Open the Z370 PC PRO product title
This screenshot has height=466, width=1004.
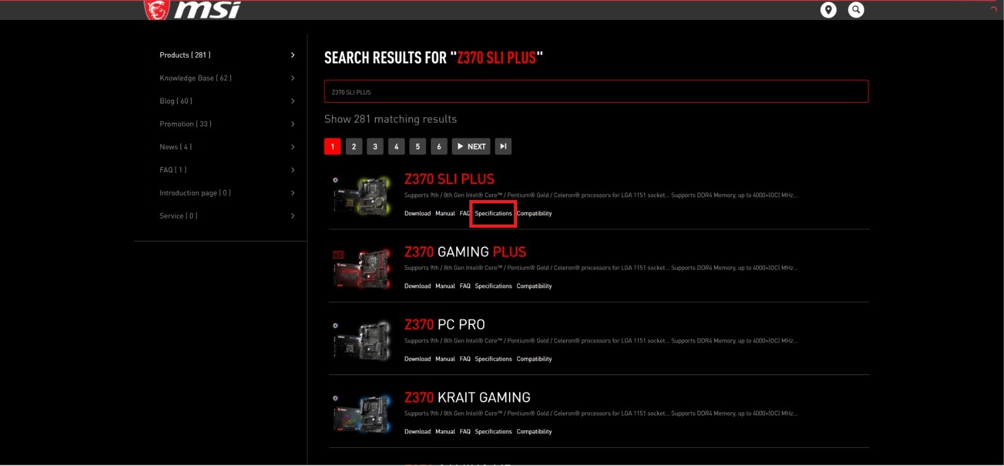(x=444, y=325)
